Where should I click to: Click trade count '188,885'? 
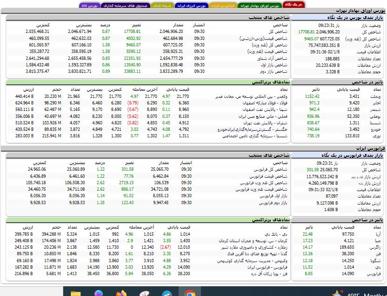coord(333,58)
